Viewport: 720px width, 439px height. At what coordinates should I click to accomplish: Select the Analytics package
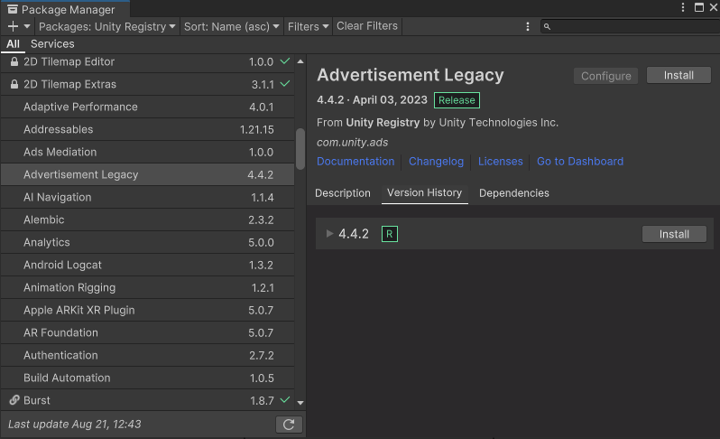tap(147, 242)
